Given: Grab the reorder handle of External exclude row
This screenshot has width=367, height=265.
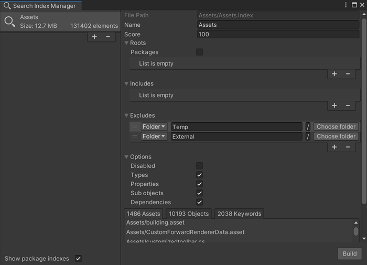Looking at the screenshot, I should tap(135, 136).
